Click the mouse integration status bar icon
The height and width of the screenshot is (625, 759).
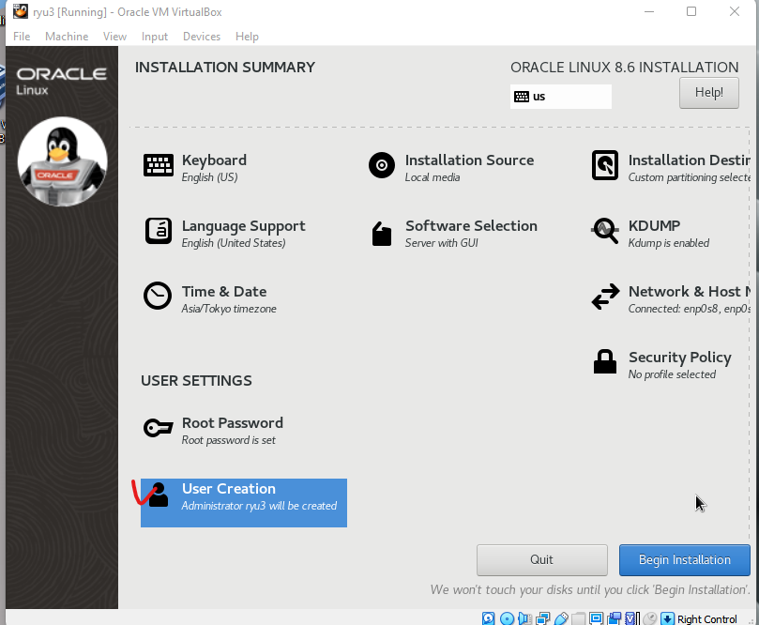(650, 618)
